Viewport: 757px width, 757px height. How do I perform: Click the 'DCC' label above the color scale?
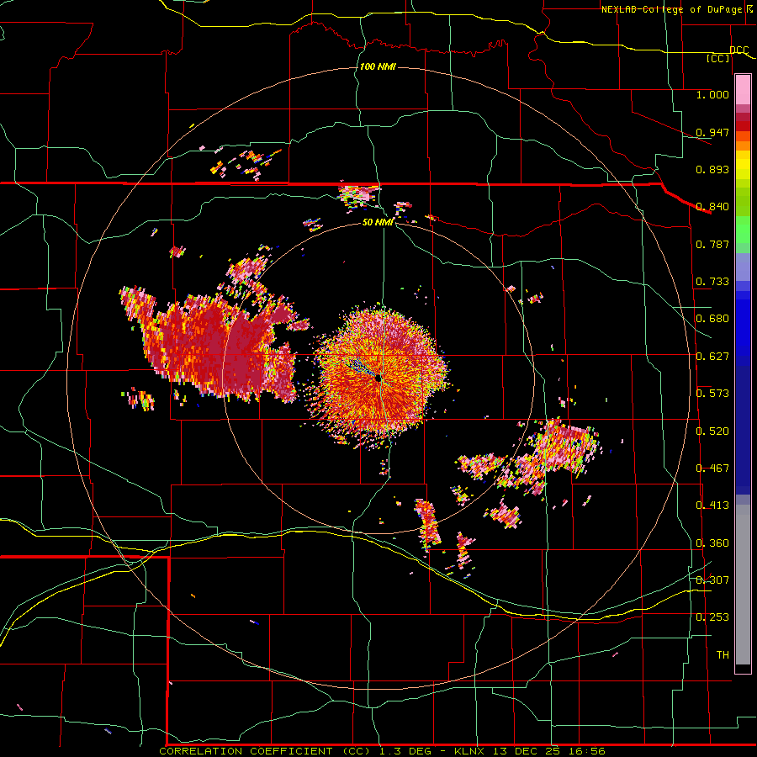(739, 50)
